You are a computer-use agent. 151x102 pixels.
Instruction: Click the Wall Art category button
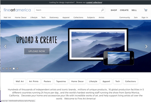pyautogui.click(x=20, y=81)
